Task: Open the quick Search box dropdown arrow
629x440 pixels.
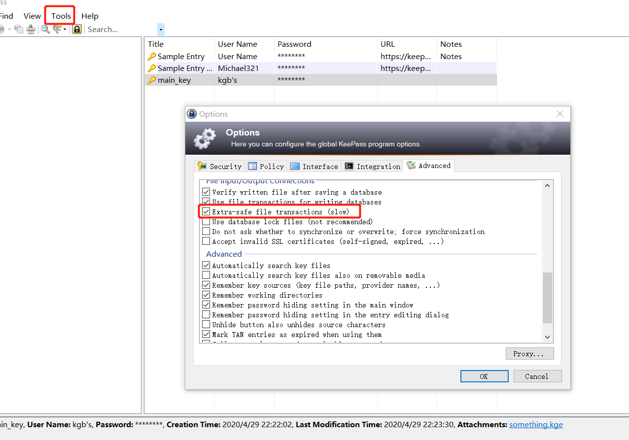Action: click(161, 30)
